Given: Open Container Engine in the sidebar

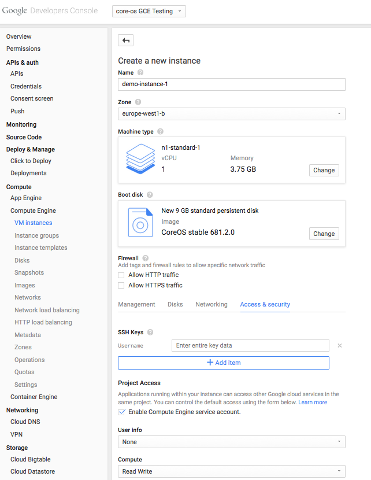Looking at the screenshot, I should pyautogui.click(x=34, y=397).
